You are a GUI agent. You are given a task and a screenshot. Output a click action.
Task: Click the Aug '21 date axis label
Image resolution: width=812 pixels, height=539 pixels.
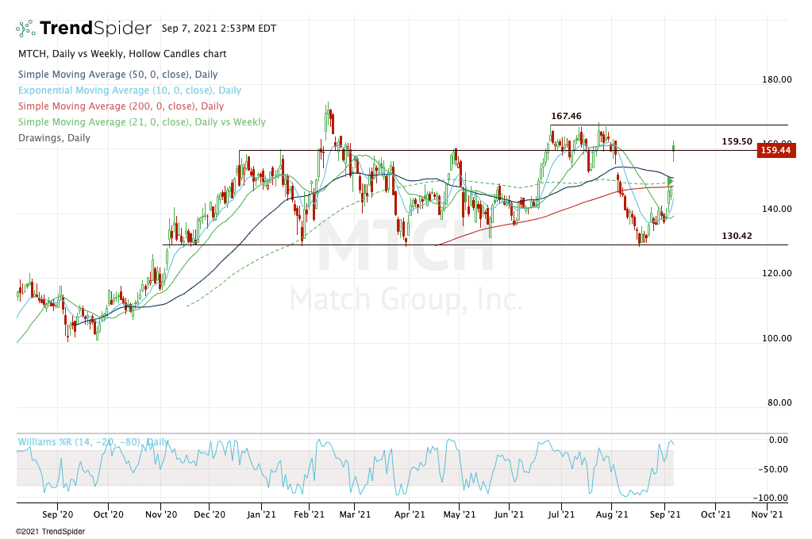click(x=612, y=514)
